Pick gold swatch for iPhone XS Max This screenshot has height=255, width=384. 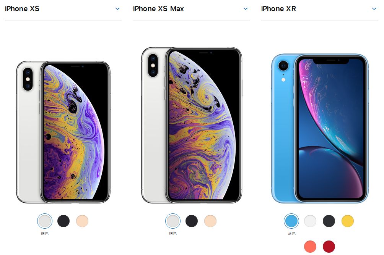(x=210, y=221)
